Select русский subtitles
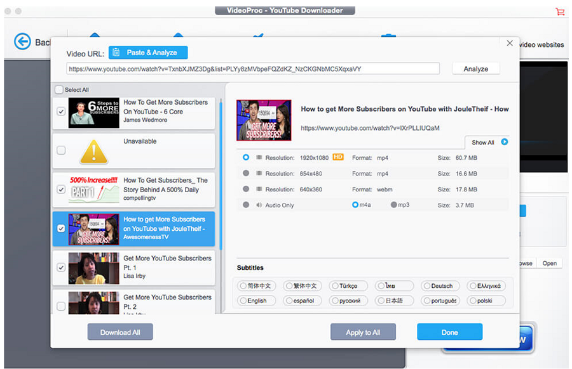 click(x=348, y=301)
